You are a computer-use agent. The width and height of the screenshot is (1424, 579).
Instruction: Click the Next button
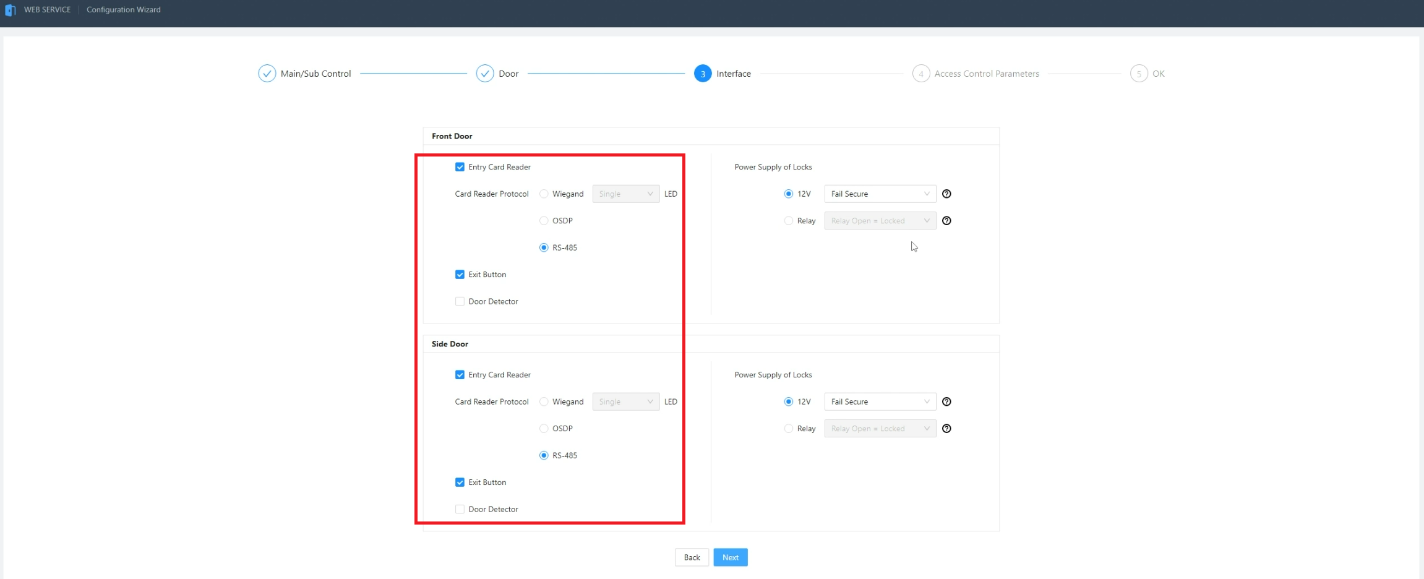pyautogui.click(x=730, y=557)
